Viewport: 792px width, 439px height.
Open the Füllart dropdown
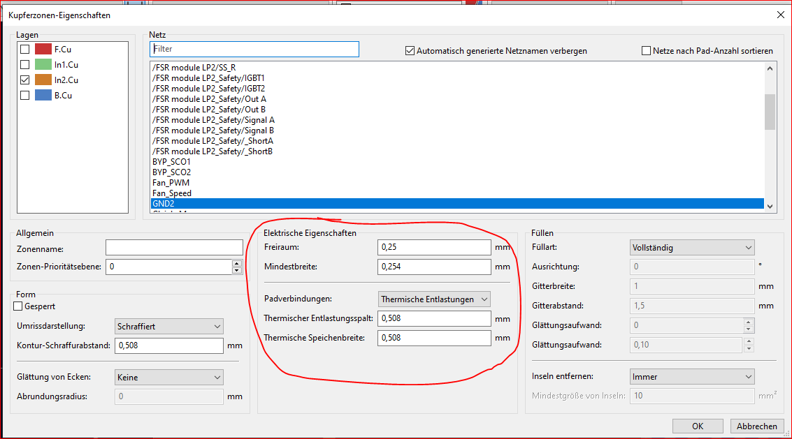click(x=692, y=248)
